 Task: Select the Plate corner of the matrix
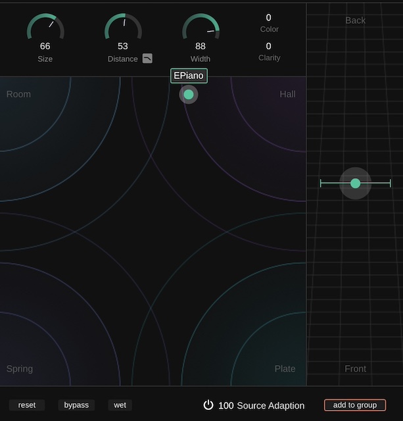285,369
